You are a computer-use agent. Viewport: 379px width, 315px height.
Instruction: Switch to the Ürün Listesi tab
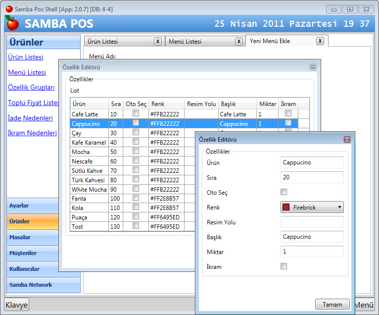(x=119, y=42)
